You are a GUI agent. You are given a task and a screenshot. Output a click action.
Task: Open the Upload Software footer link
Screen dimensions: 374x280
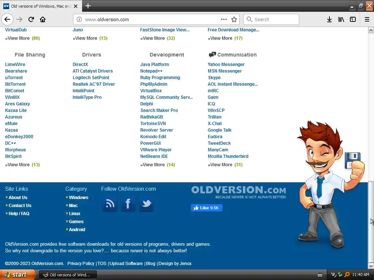pyautogui.click(x=126, y=264)
